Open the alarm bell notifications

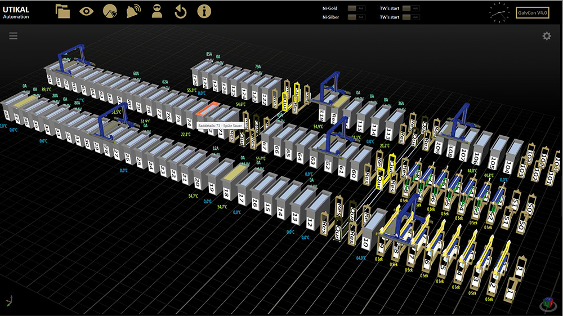coord(133,11)
